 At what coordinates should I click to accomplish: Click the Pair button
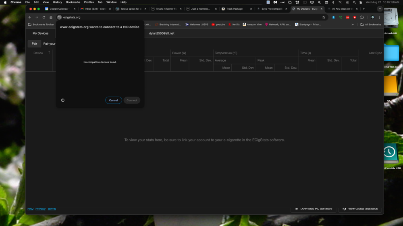pyautogui.click(x=34, y=43)
